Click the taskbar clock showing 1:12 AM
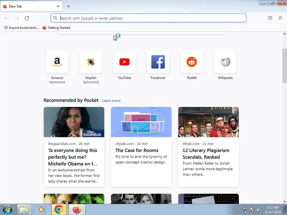This screenshot has height=215, width=287. coord(273,210)
